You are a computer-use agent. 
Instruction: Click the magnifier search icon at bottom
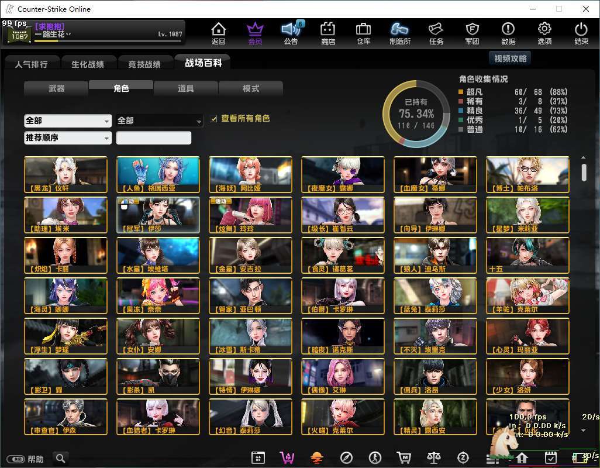[x=60, y=458]
